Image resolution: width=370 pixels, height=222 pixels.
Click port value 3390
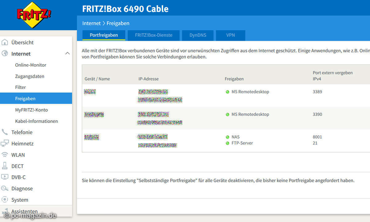point(317,114)
